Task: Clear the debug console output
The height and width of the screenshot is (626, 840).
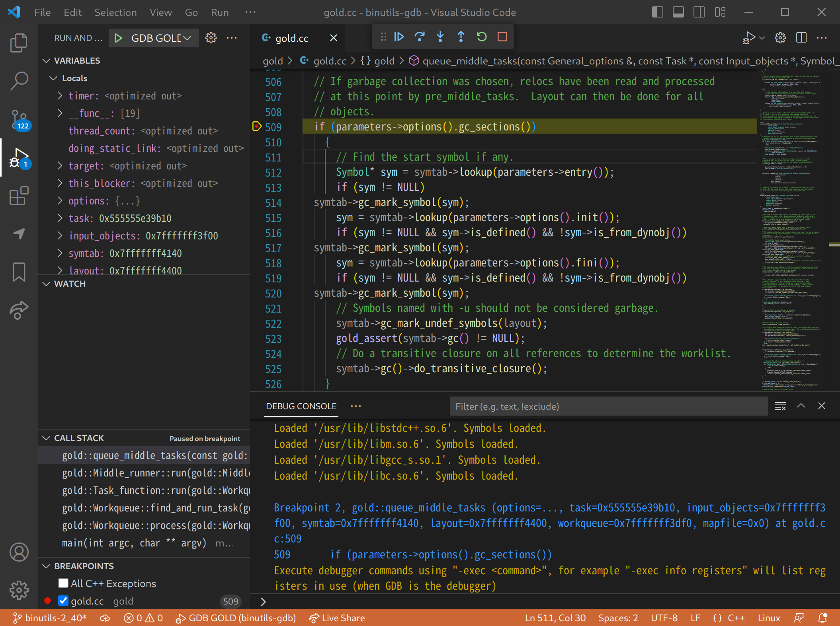Action: [x=780, y=406]
